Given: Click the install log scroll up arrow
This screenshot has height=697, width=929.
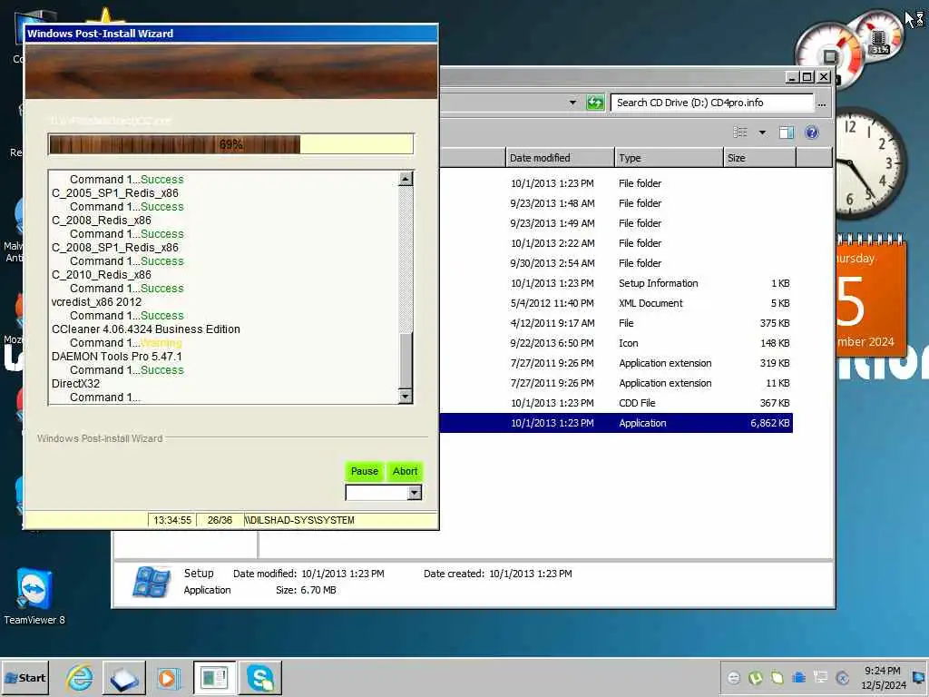Looking at the screenshot, I should click(406, 179).
